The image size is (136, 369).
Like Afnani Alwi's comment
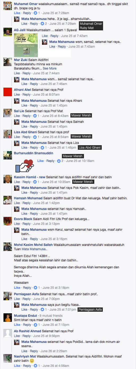(17, 95)
